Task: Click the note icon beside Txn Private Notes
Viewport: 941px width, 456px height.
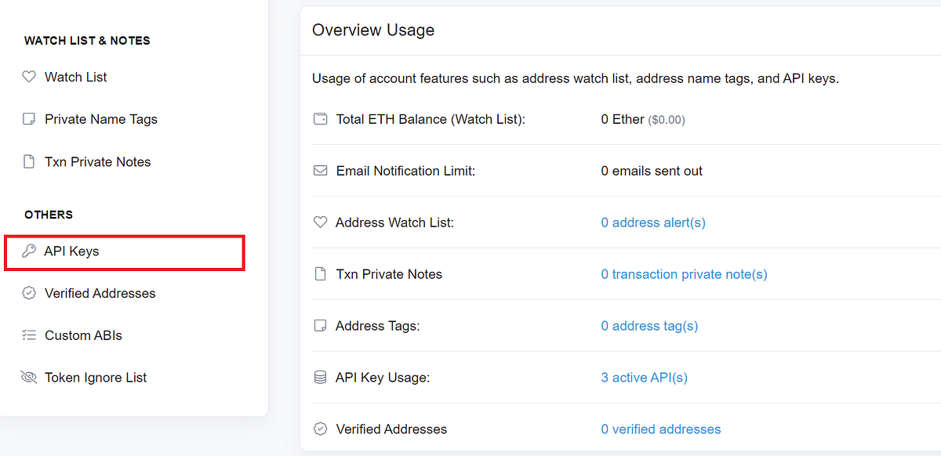Action: (29, 161)
